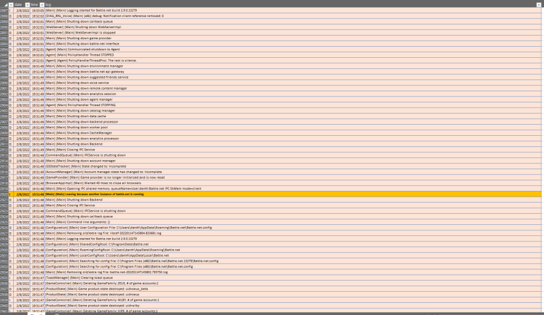
Task: Click the time cell 19:53:05 in row 2887
Action: click(x=38, y=11)
